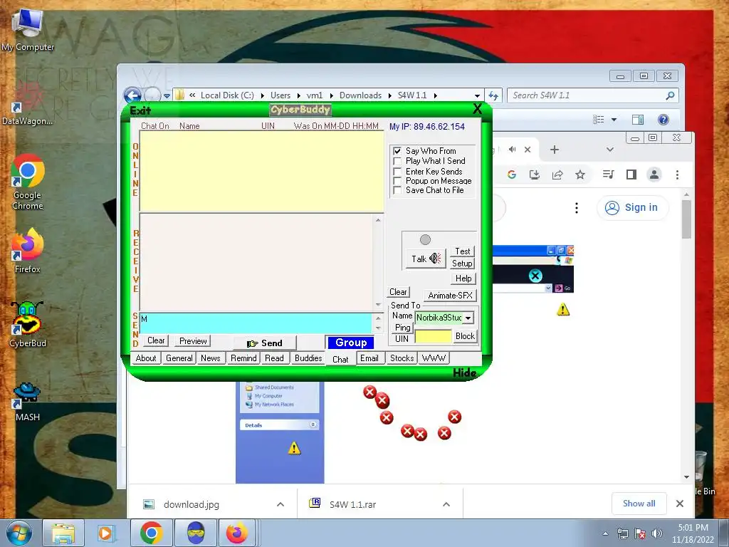Switch to About tab in CyberBuddy
Viewport: 729px width, 547px height.
146,358
